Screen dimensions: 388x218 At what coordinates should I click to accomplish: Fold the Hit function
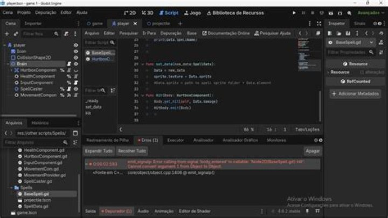tap(142, 95)
